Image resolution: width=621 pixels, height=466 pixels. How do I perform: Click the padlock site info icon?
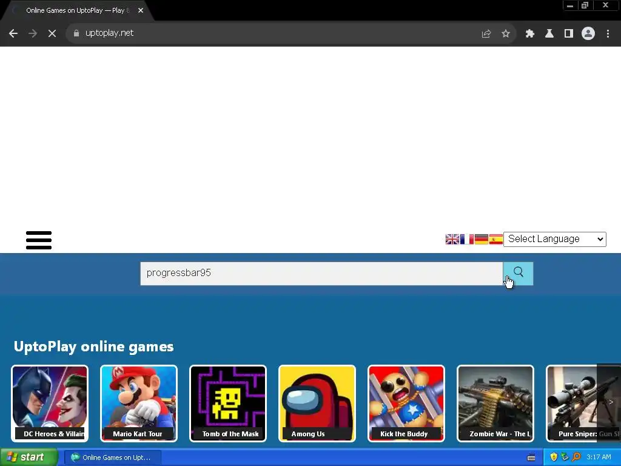(x=76, y=33)
